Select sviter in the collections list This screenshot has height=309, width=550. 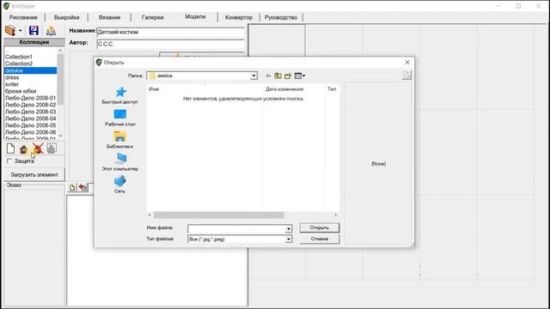click(31, 84)
